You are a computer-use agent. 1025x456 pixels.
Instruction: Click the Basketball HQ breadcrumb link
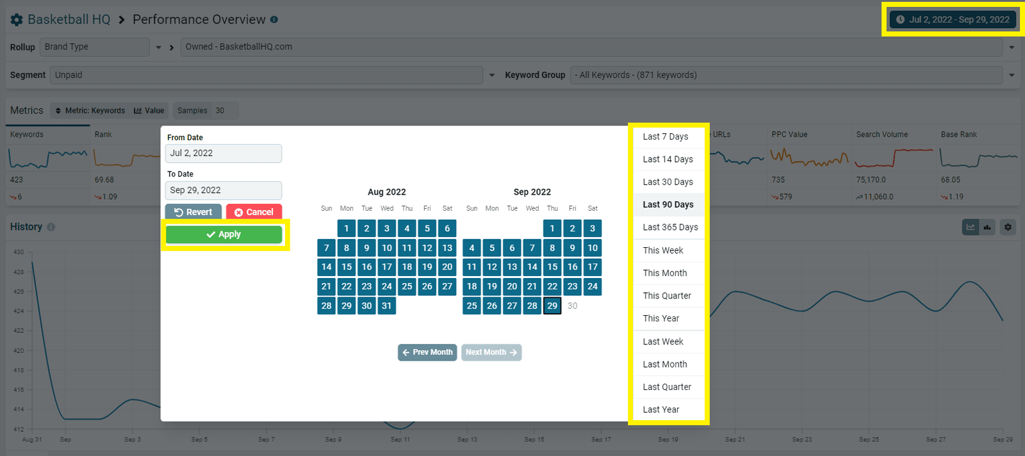[69, 19]
